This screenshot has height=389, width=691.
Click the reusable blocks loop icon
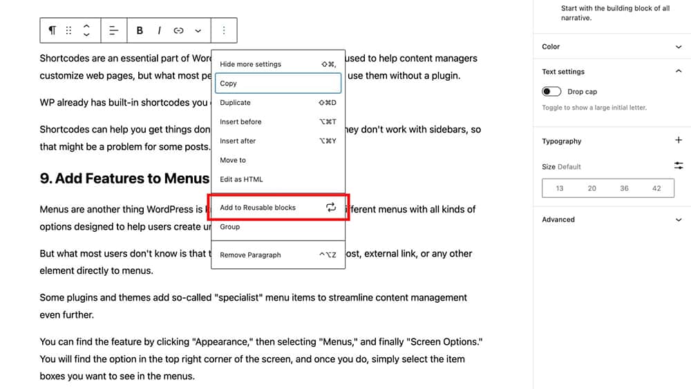(x=331, y=208)
